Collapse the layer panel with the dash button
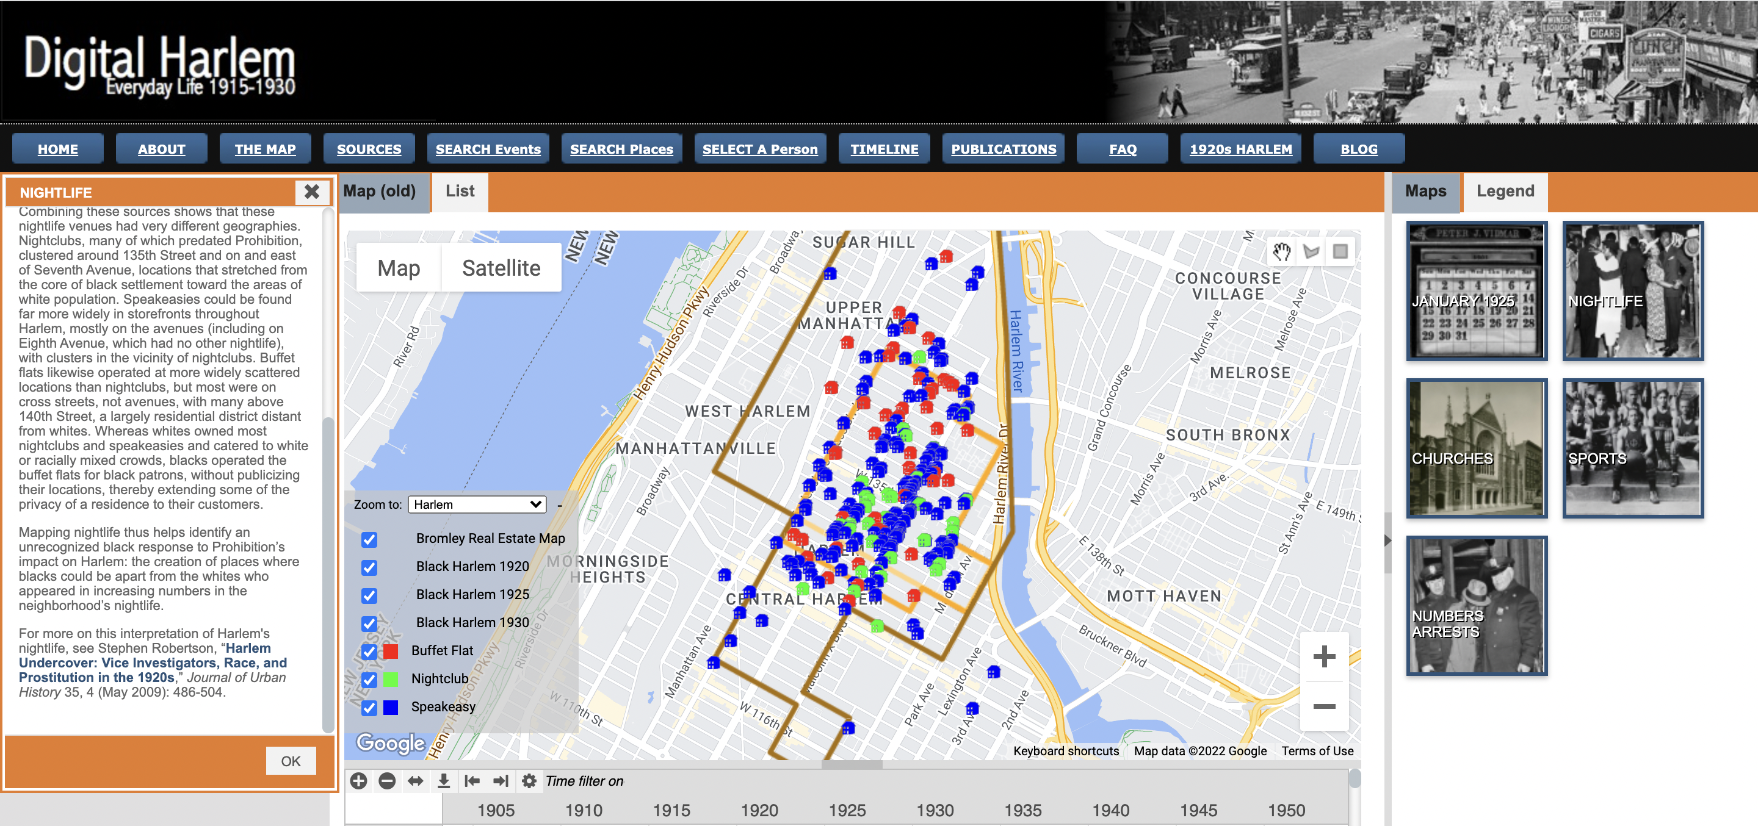The image size is (1758, 826). click(560, 506)
